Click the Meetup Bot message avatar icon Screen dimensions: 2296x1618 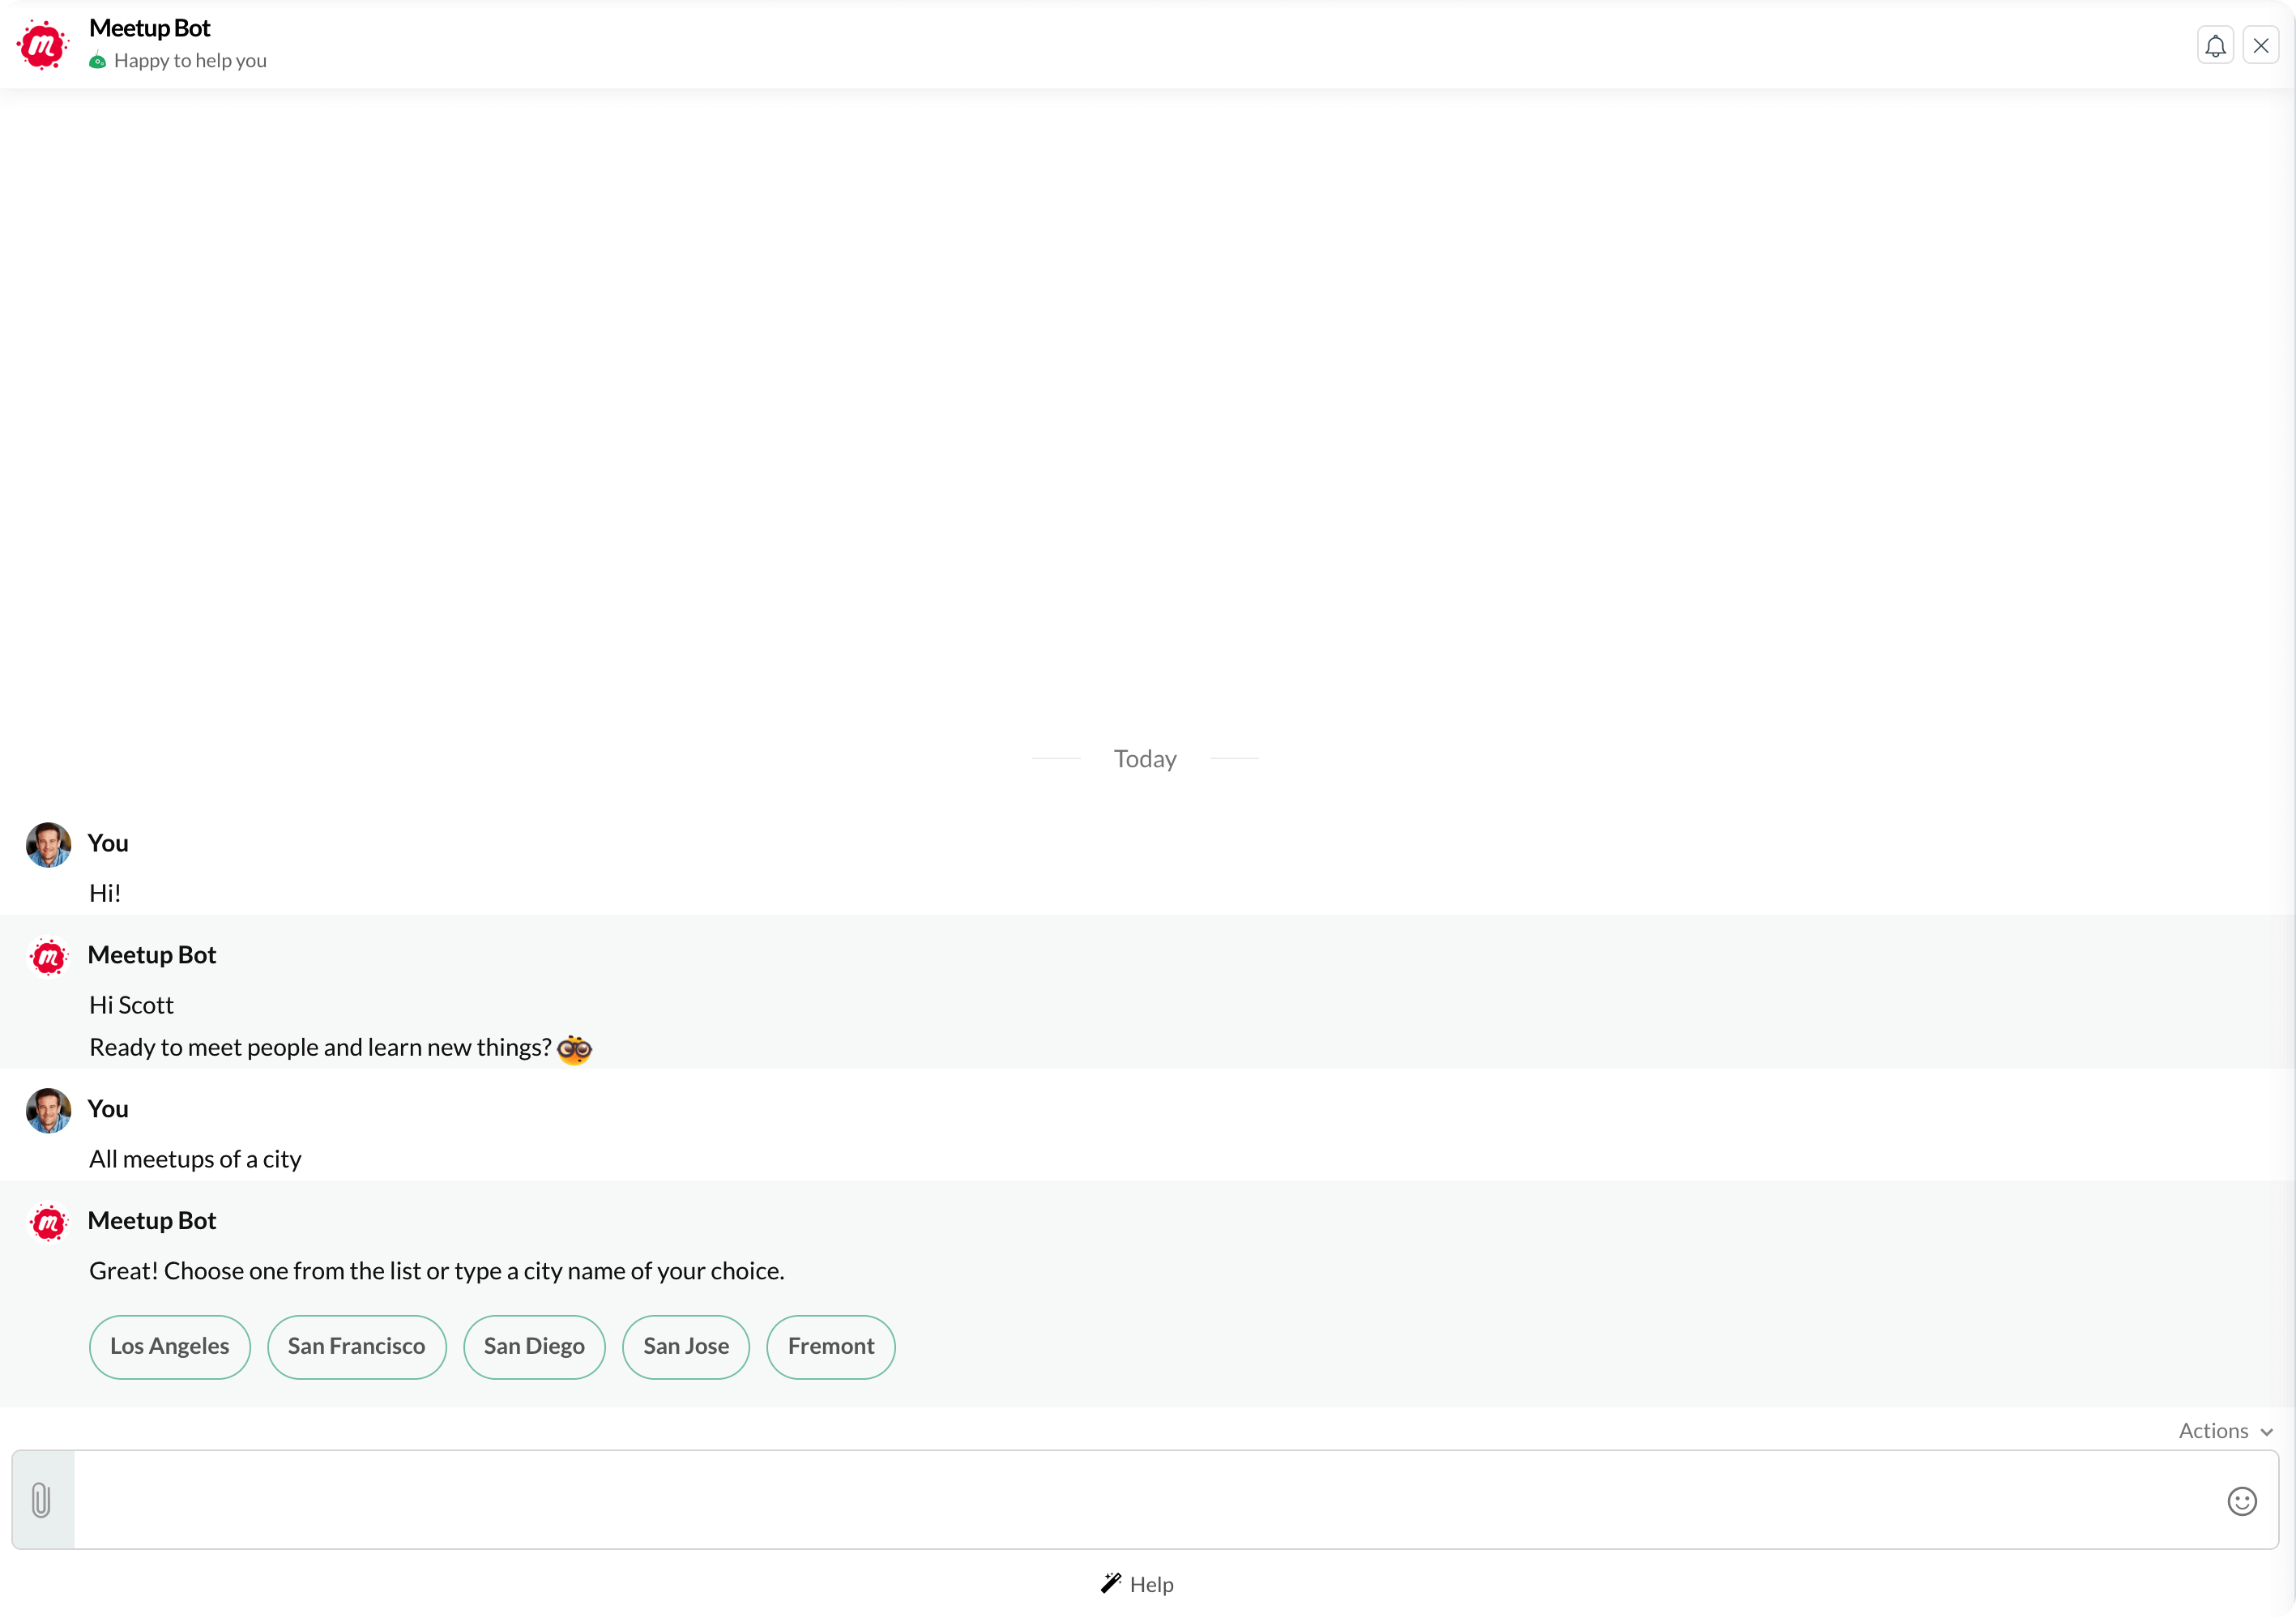coord(47,956)
